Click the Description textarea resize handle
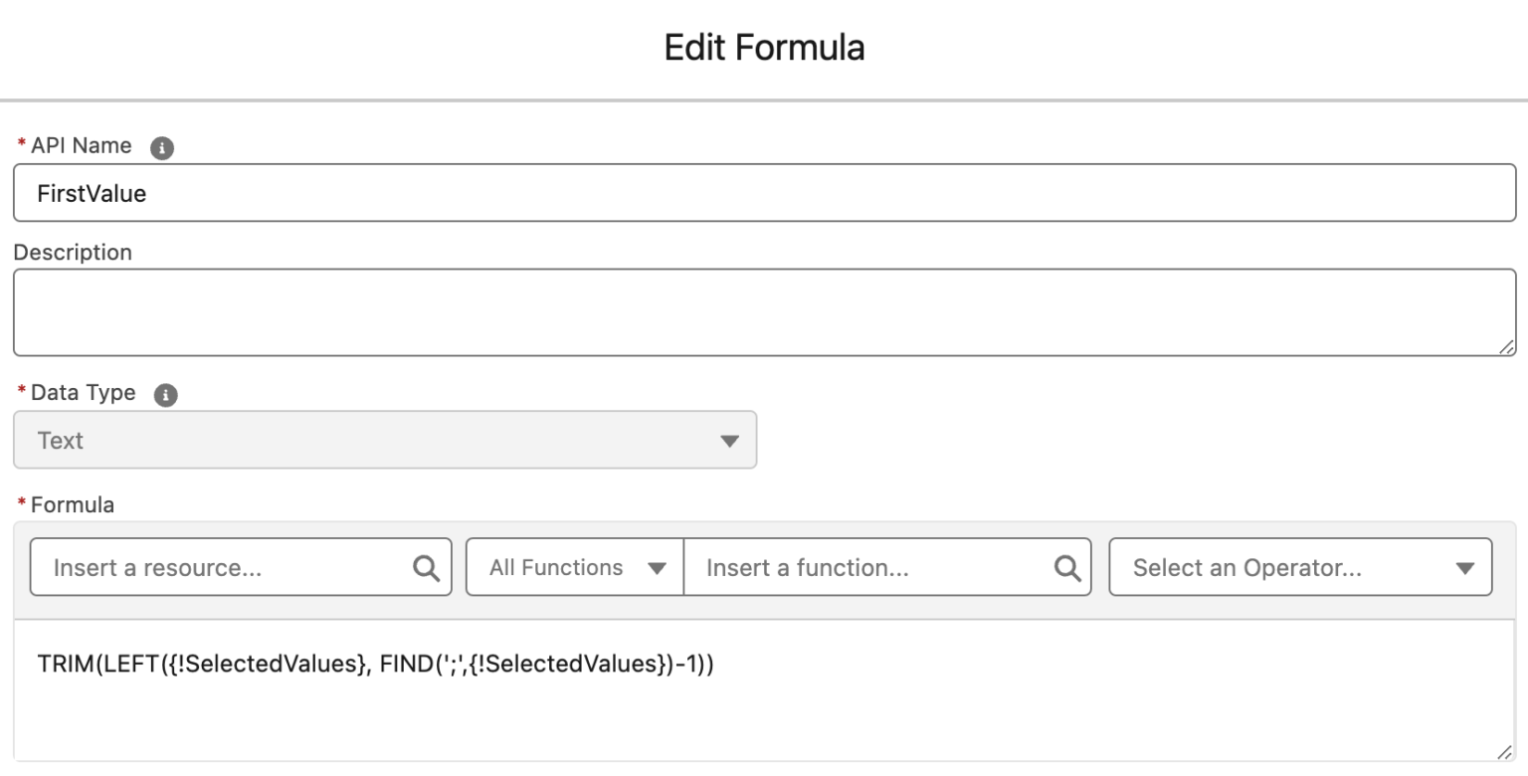Image resolution: width=1528 pixels, height=776 pixels. point(1506,346)
